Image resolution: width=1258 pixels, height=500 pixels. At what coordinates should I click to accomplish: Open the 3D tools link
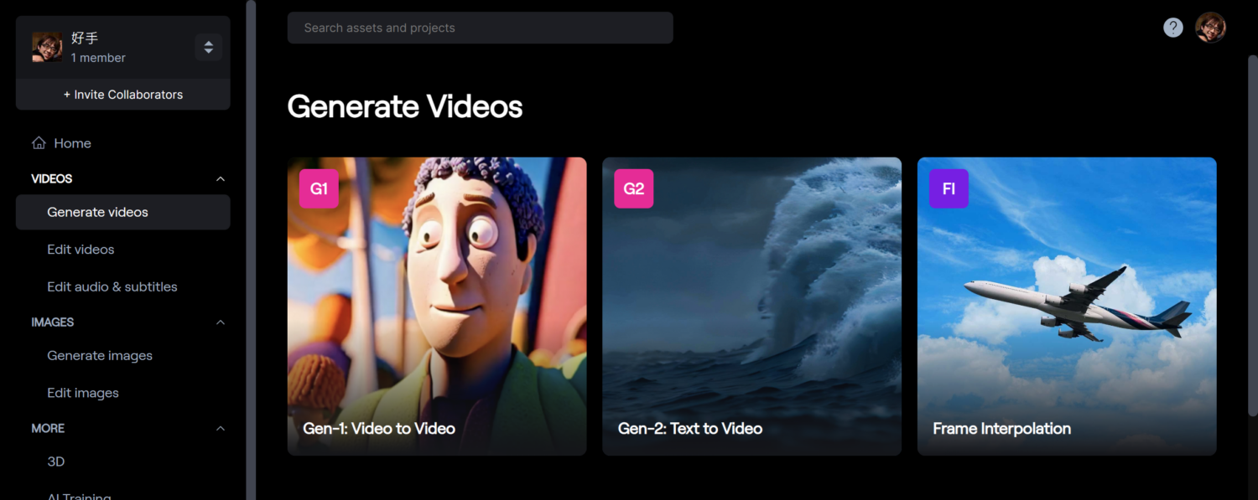pyautogui.click(x=56, y=461)
